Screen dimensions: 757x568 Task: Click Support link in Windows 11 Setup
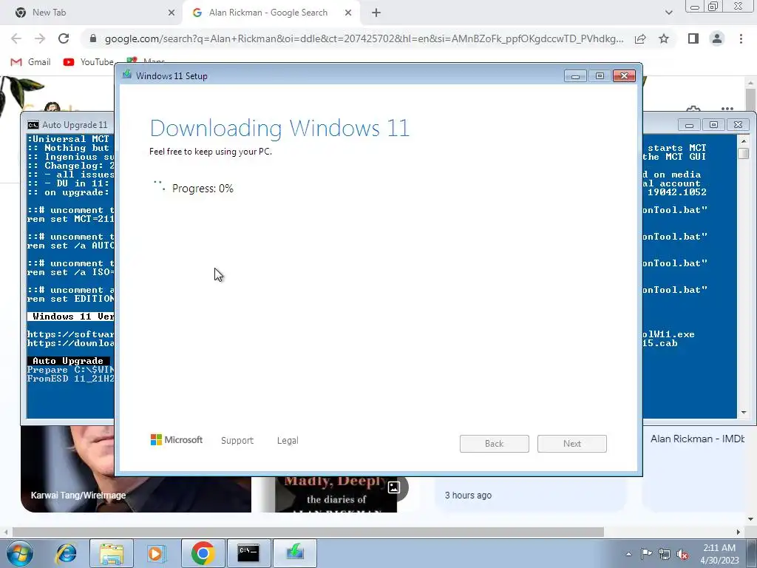point(237,441)
